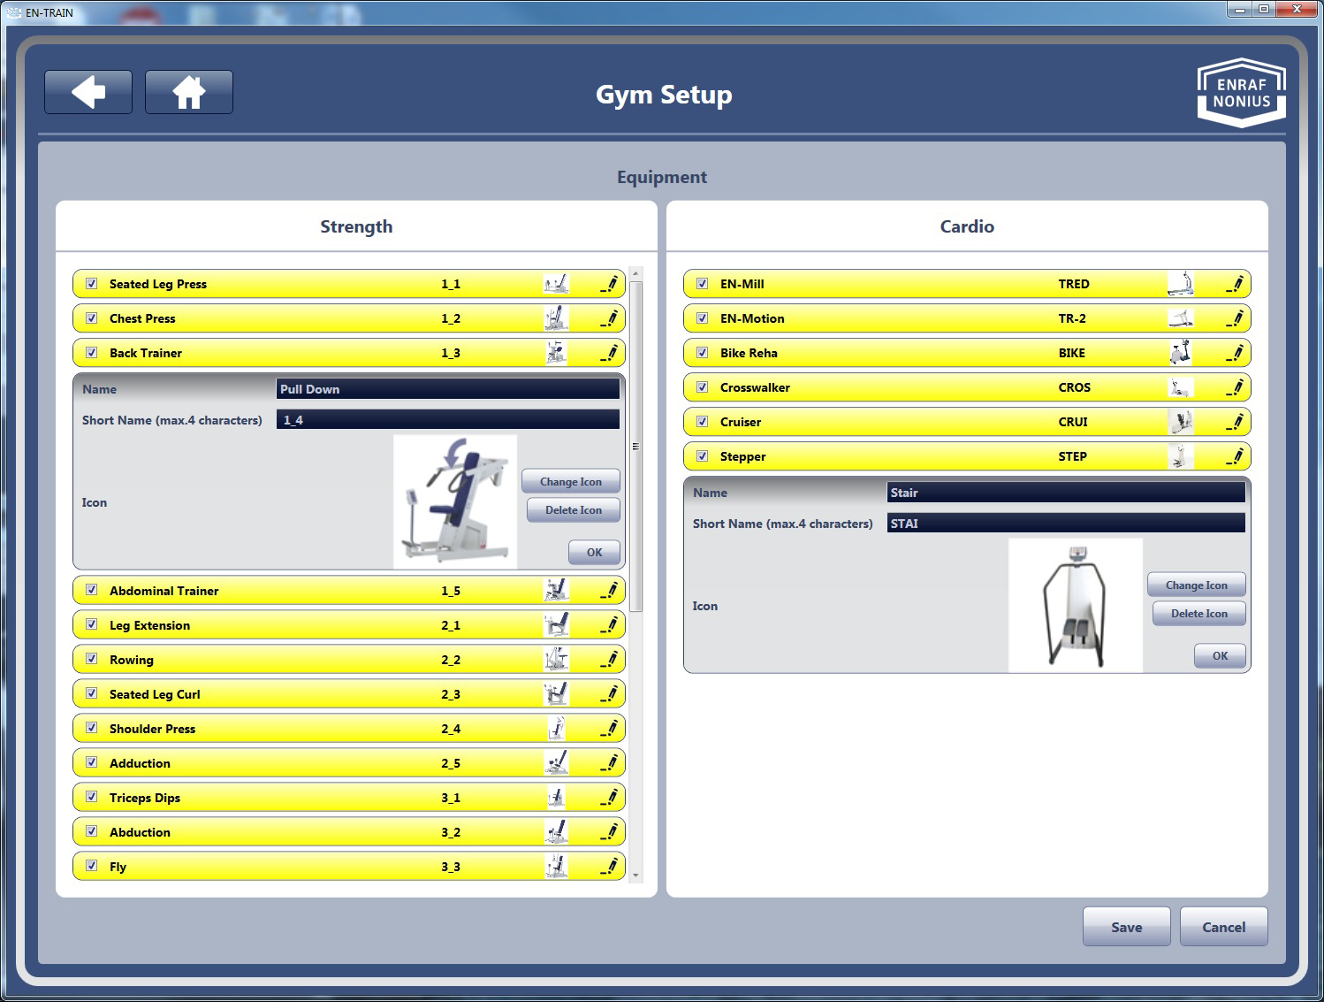Edit EN-Motion with pencil icon

click(1235, 318)
